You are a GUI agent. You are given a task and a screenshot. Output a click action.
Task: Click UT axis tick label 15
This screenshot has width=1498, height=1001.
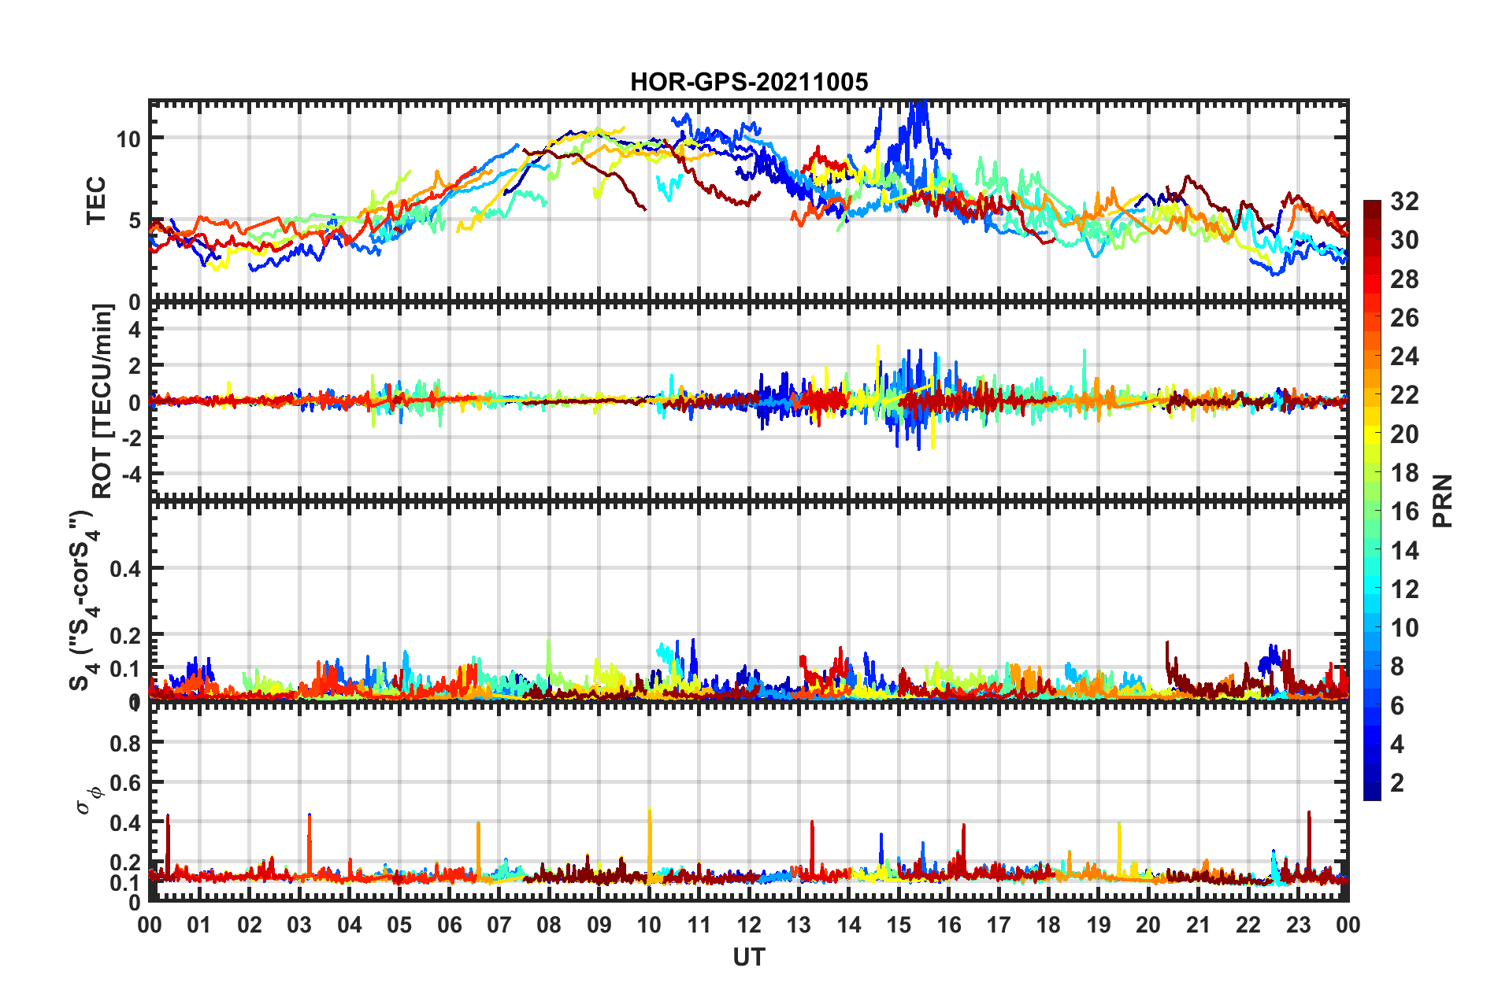point(899,925)
